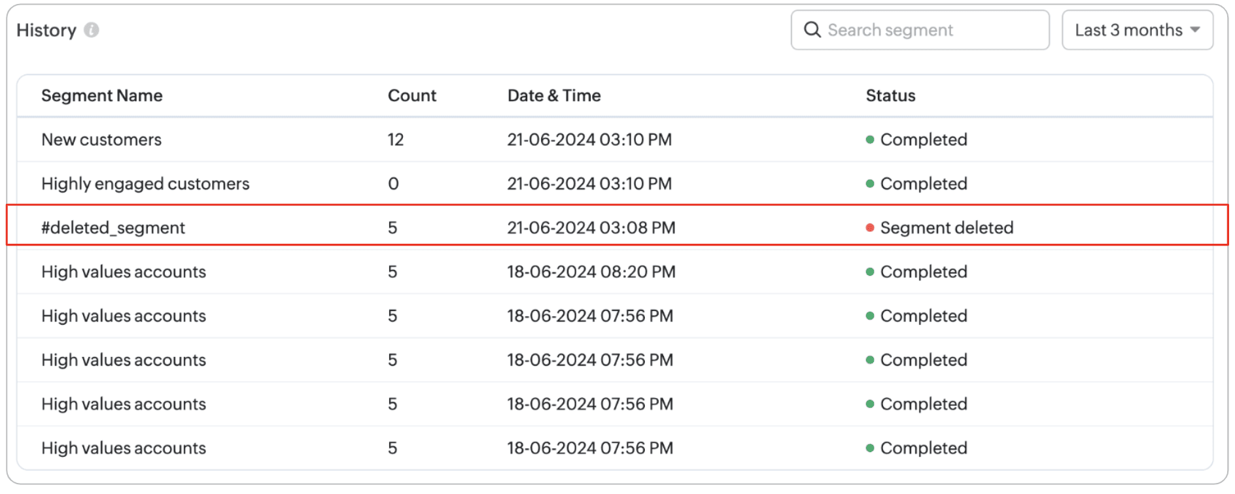Click the magnifier icon in the search box
The image size is (1235, 494).
tap(812, 30)
